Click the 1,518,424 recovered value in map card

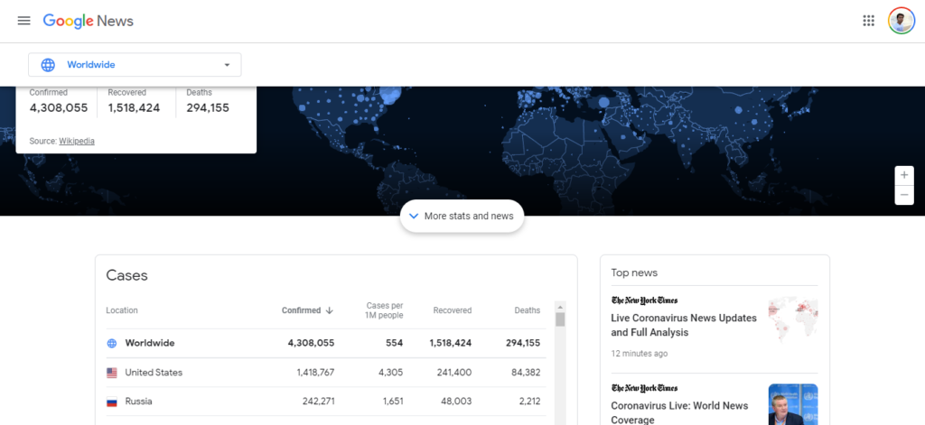[134, 108]
